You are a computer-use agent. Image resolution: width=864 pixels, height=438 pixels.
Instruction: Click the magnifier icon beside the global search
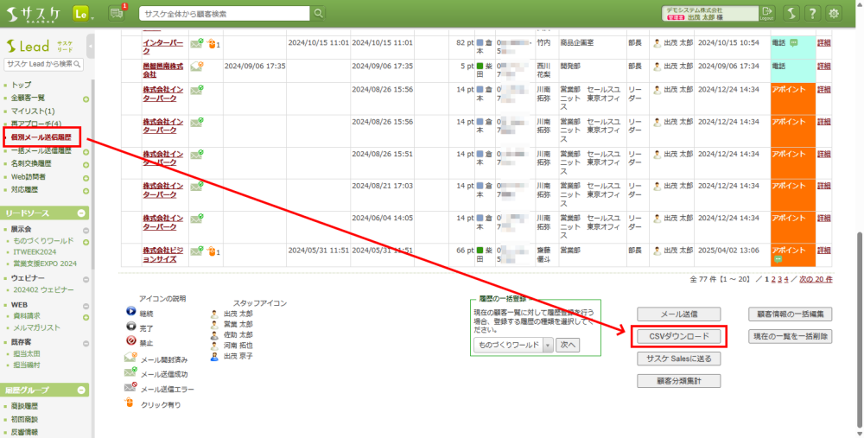click(x=318, y=13)
